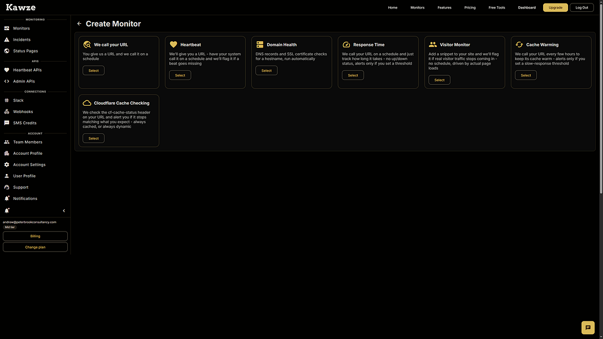This screenshot has height=339, width=603.
Task: Click the back arrow beside Create Monitor
Action: pos(79,24)
